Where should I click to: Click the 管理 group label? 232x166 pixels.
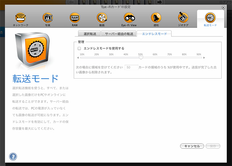(x=81, y=42)
